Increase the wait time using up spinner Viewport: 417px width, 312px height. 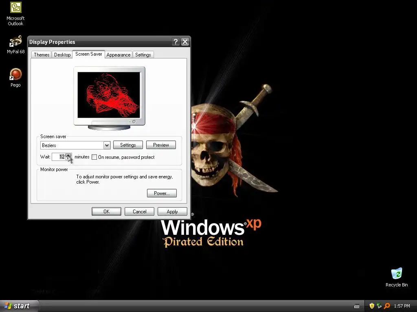coord(68,155)
